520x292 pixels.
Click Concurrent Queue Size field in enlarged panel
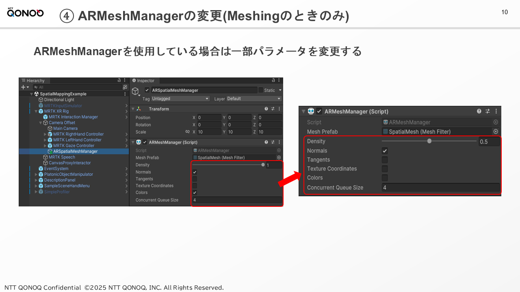pos(441,187)
